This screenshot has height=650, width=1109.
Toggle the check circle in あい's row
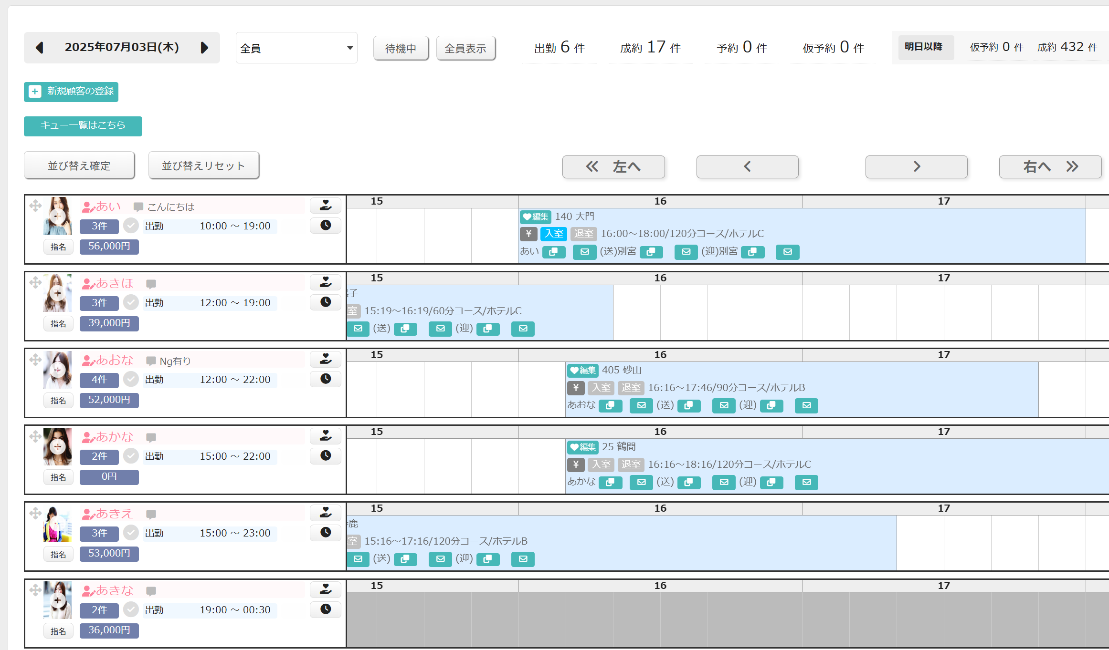coord(131,225)
